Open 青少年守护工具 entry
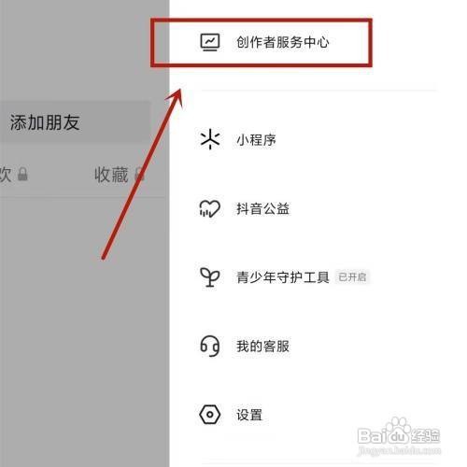 [282, 277]
